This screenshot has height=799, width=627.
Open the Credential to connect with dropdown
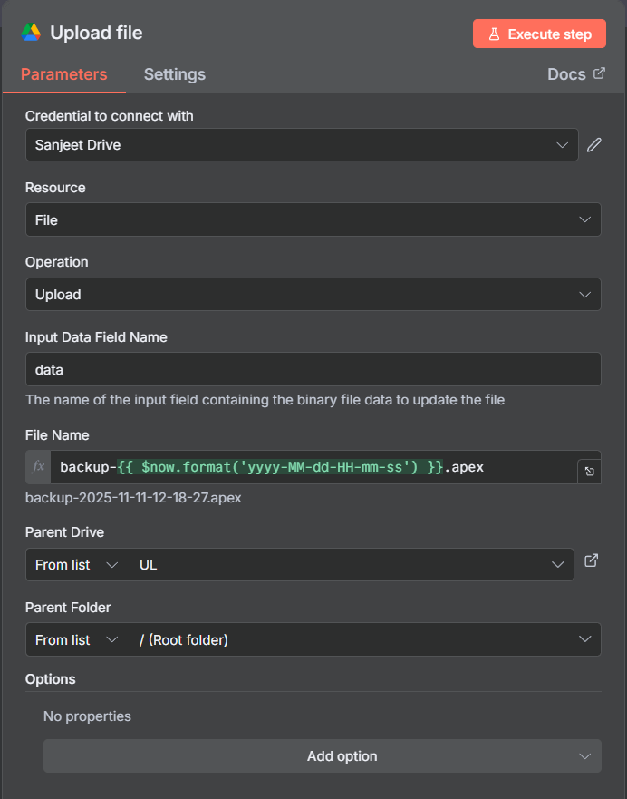click(301, 145)
